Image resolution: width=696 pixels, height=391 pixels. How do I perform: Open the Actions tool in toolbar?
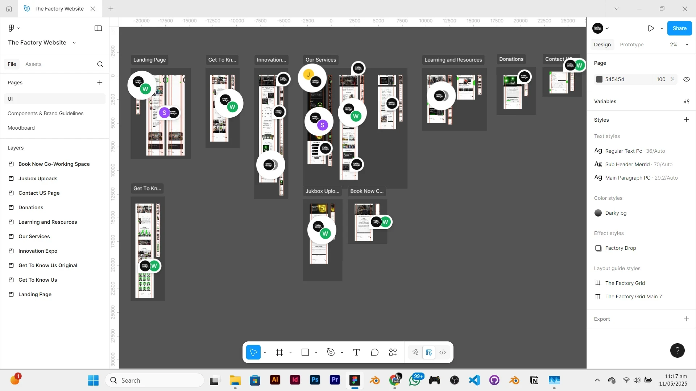(x=393, y=353)
